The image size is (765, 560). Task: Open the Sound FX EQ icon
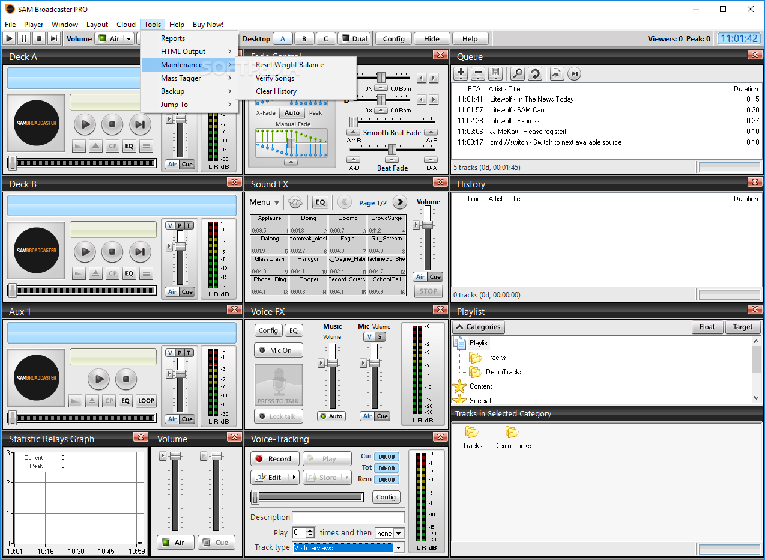tap(320, 202)
